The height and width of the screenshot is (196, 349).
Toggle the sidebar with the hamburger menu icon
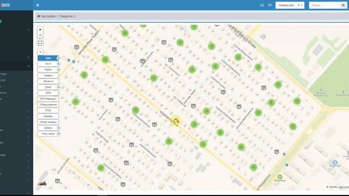tap(38, 5)
